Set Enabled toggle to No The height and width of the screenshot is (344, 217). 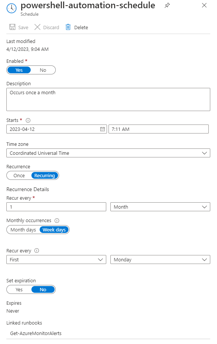coord(43,70)
